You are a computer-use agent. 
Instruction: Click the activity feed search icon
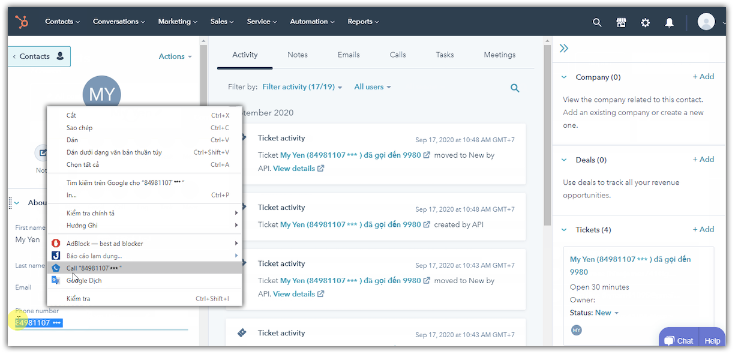point(515,88)
